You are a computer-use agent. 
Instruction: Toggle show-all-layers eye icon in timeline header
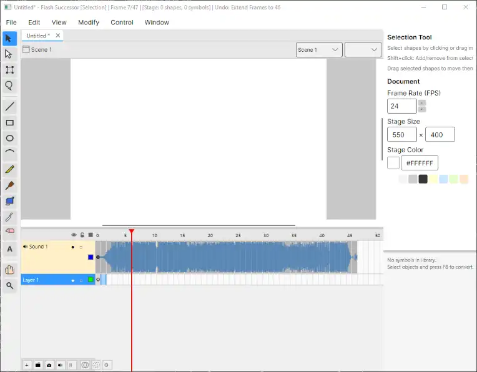(74, 235)
